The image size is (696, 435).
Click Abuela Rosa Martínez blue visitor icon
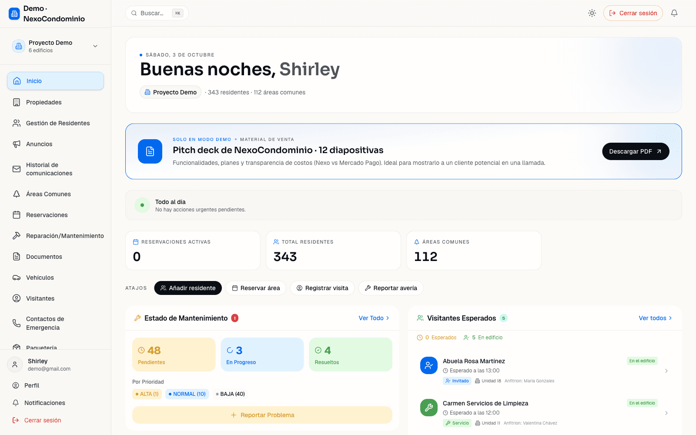coord(429,365)
